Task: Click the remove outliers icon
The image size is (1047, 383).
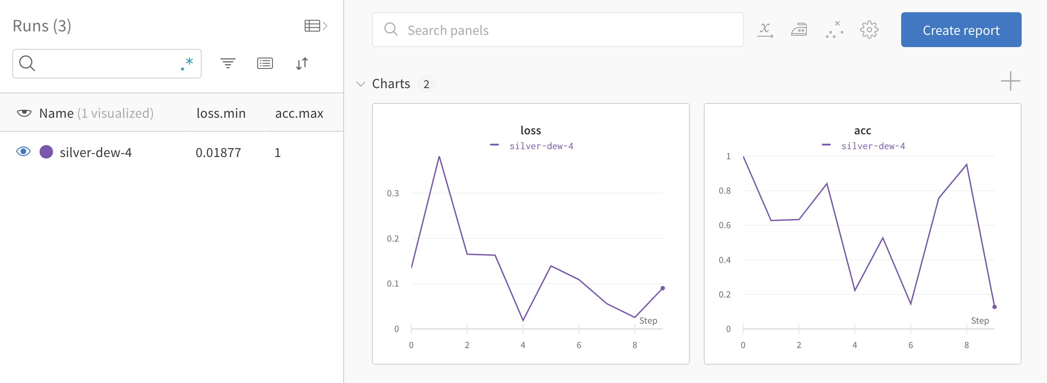Action: [834, 30]
